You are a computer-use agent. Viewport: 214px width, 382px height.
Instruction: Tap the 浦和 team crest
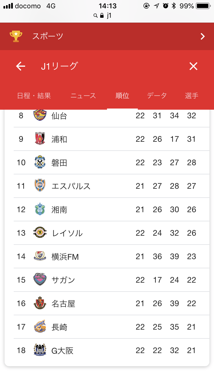pos(40,139)
